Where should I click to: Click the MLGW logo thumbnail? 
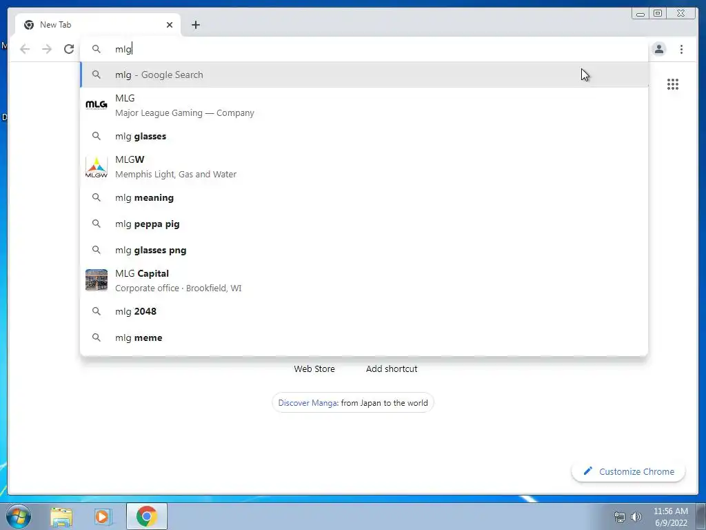click(x=97, y=167)
